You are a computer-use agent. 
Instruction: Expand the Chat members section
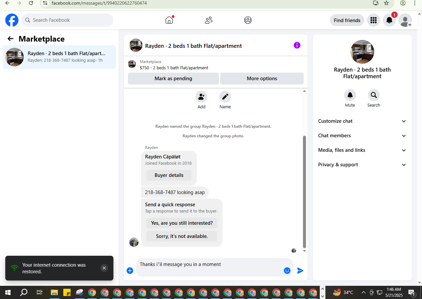[362, 136]
